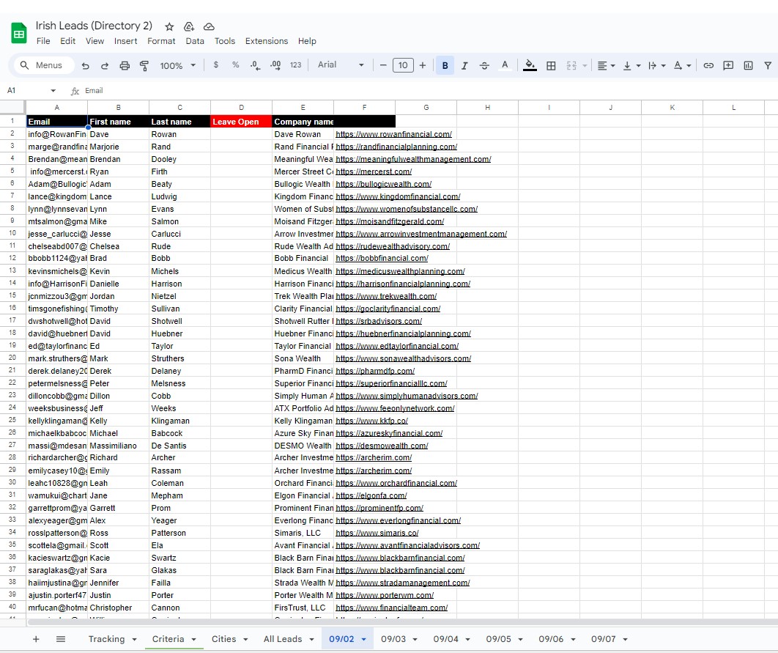
Task: Switch to the Cities sheet tab
Action: (x=223, y=639)
